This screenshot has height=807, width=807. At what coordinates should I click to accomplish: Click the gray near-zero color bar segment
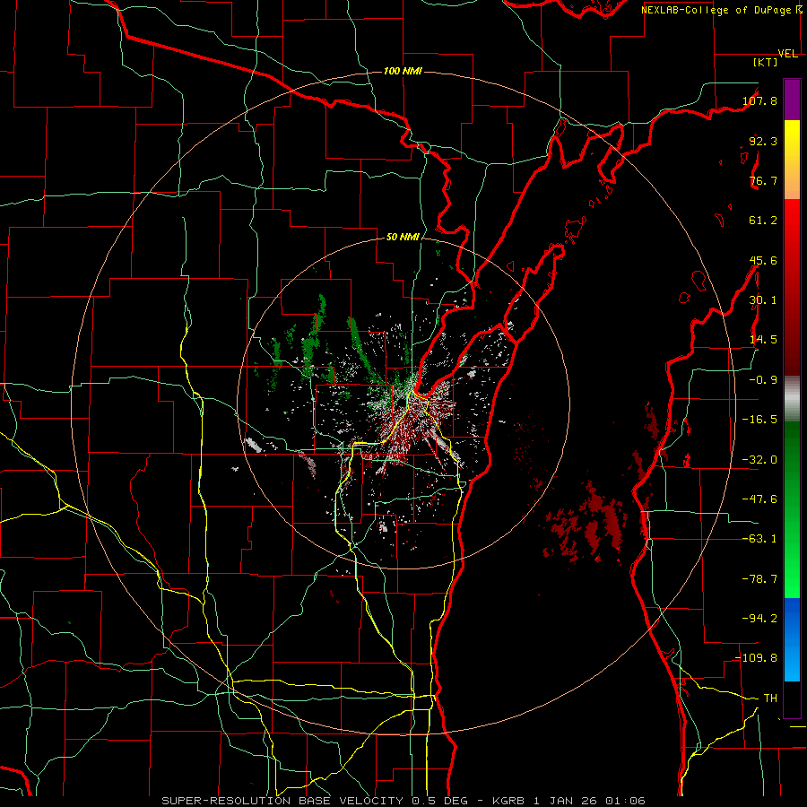tap(792, 399)
